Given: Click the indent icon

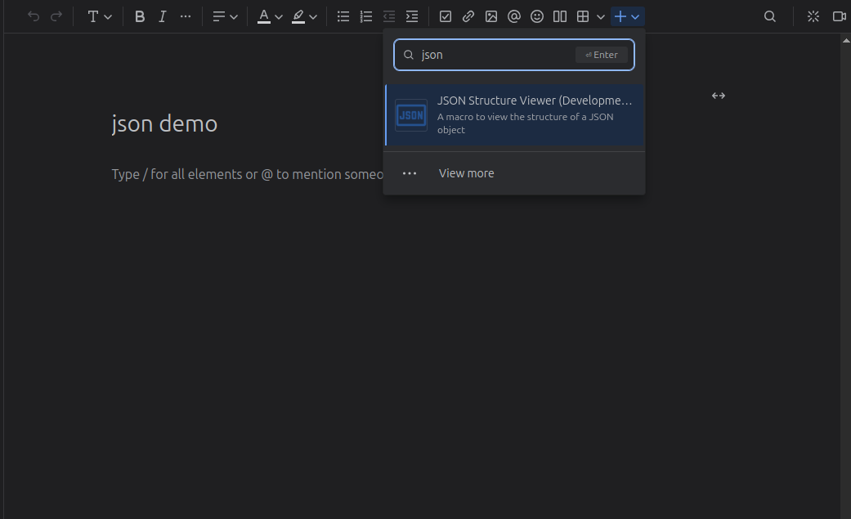Looking at the screenshot, I should pos(412,16).
